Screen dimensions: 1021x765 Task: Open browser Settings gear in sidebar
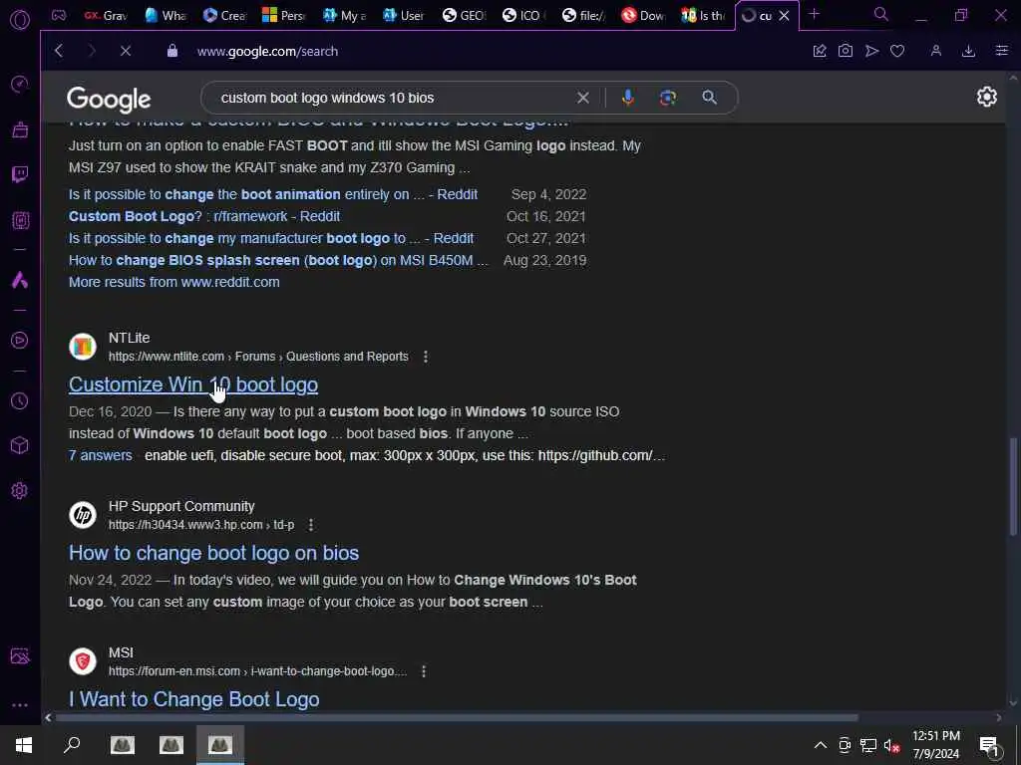coord(20,490)
